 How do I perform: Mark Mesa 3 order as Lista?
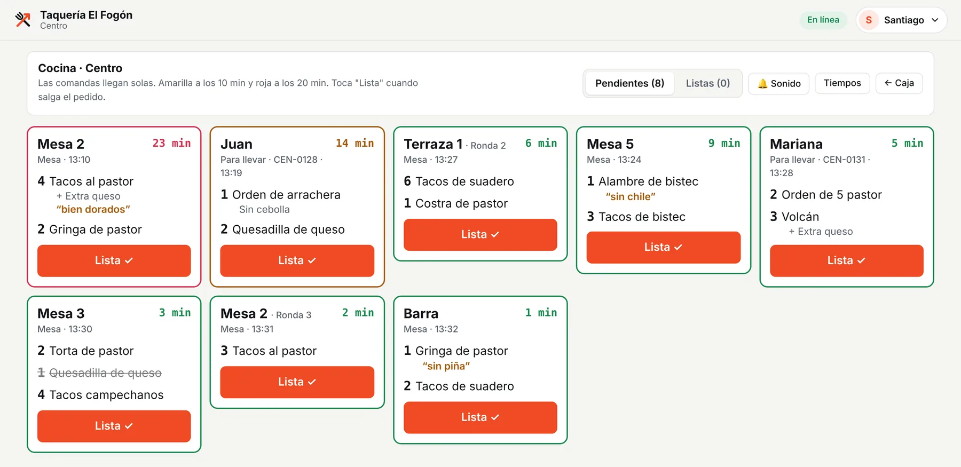(114, 426)
